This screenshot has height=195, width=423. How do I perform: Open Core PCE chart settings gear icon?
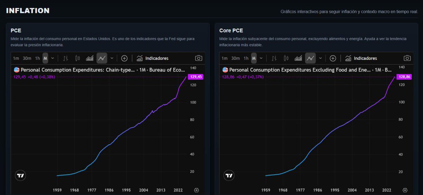coord(405,190)
